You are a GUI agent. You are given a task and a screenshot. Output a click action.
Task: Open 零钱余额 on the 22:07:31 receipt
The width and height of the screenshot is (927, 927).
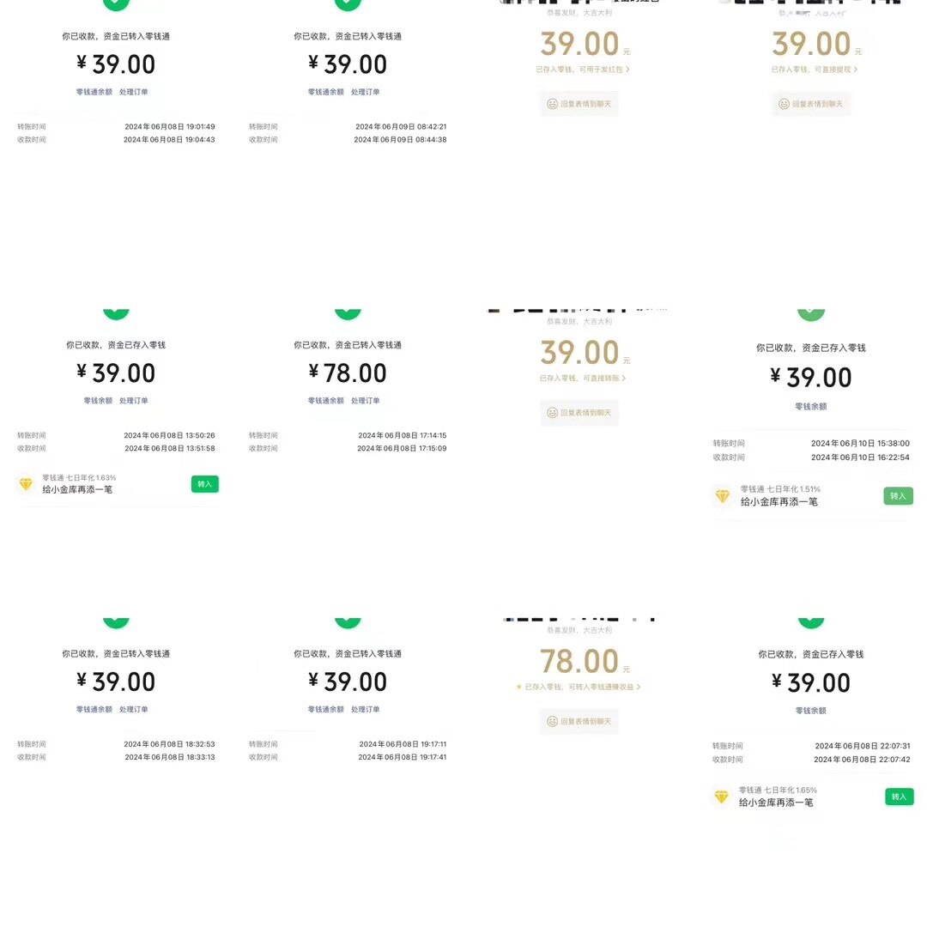[x=811, y=711]
